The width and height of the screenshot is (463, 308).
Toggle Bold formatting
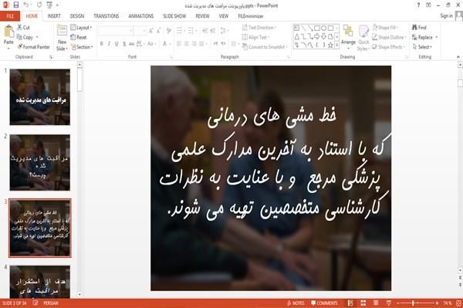pos(102,44)
